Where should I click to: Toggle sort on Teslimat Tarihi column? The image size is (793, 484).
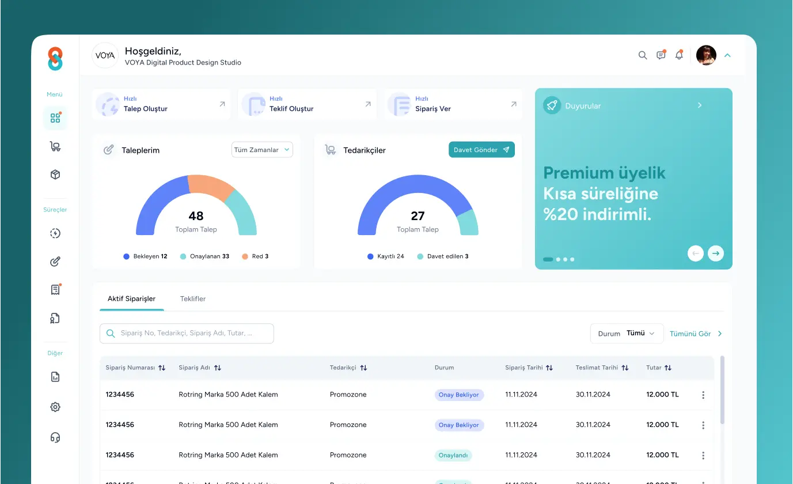(625, 368)
